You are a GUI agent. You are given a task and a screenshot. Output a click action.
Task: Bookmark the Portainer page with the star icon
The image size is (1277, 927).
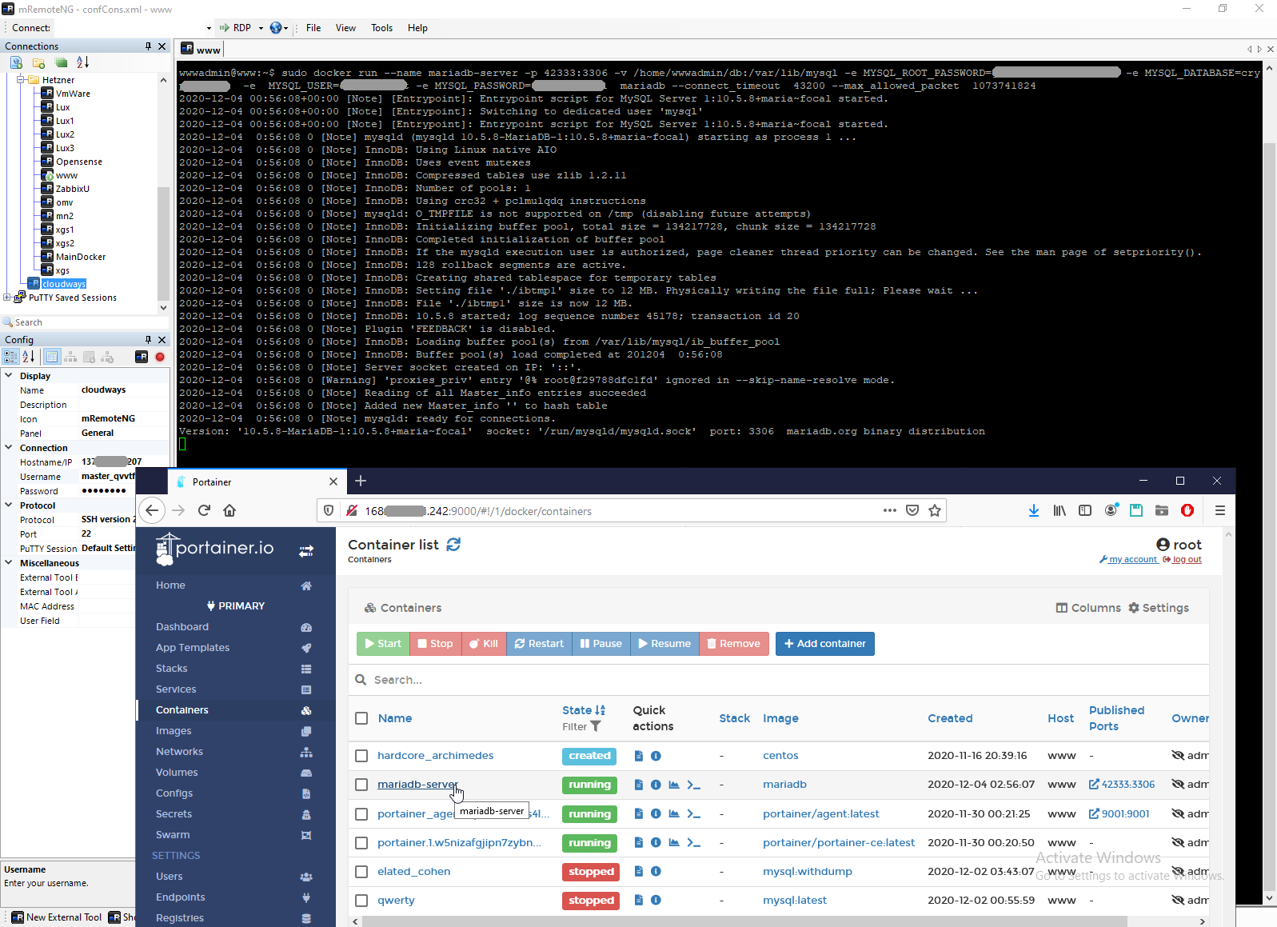click(x=935, y=510)
